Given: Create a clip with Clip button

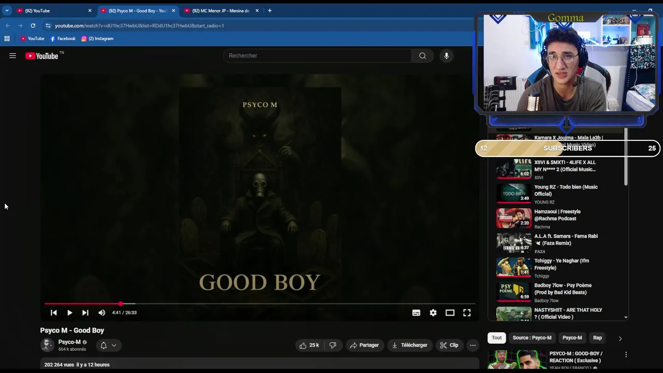Looking at the screenshot, I should (449, 345).
